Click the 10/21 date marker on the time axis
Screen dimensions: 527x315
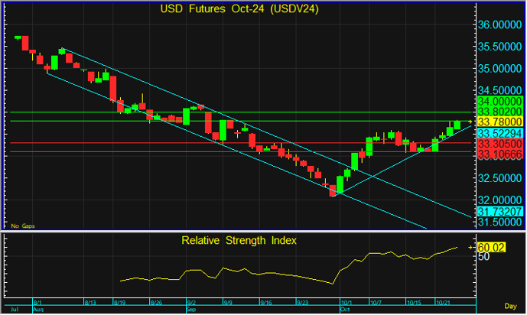[x=443, y=303]
